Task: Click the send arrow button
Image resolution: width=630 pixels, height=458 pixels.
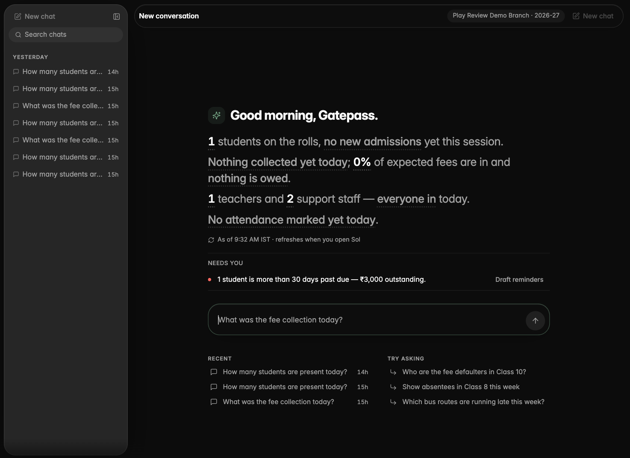Action: (x=535, y=320)
